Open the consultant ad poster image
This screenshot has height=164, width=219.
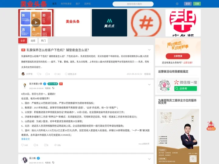[178, 136]
